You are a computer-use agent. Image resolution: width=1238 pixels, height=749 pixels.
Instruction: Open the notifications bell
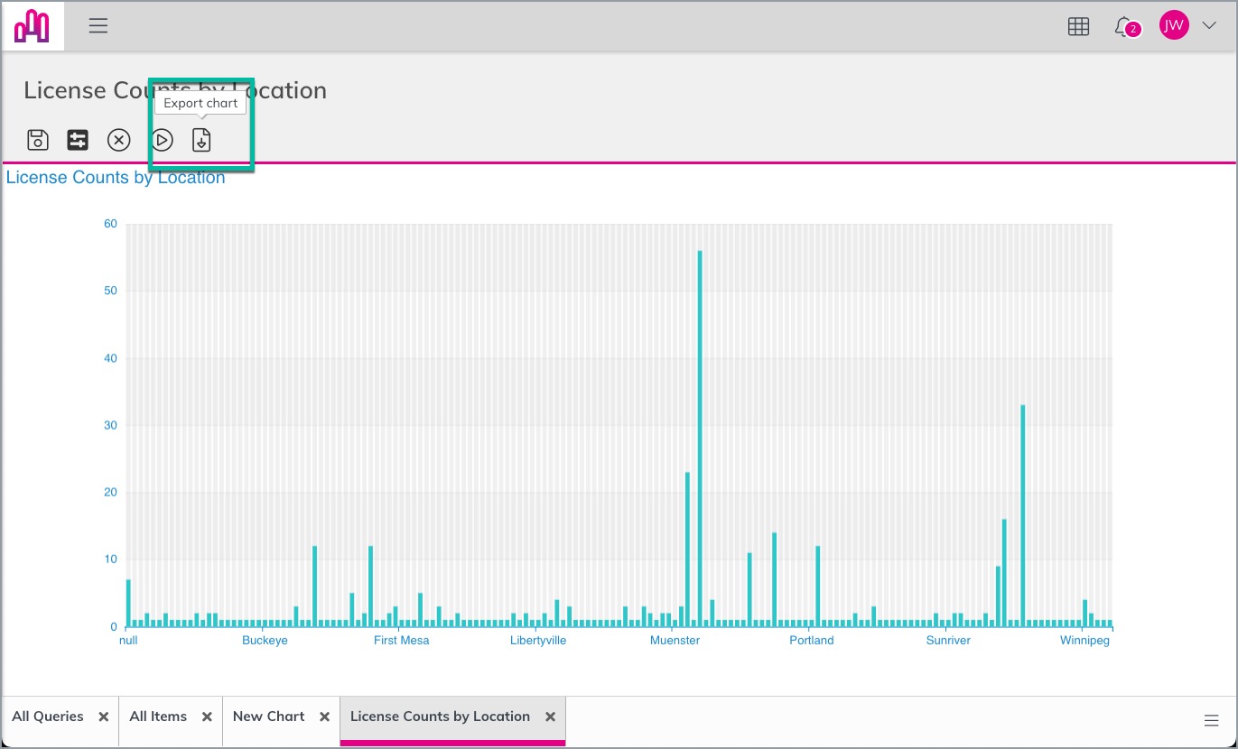tap(1125, 27)
